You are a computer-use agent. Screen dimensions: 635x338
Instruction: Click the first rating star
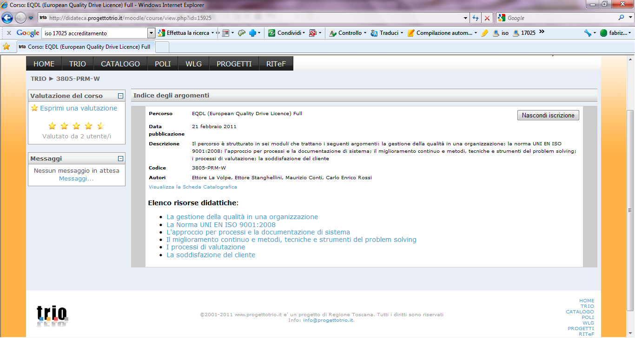52,126
